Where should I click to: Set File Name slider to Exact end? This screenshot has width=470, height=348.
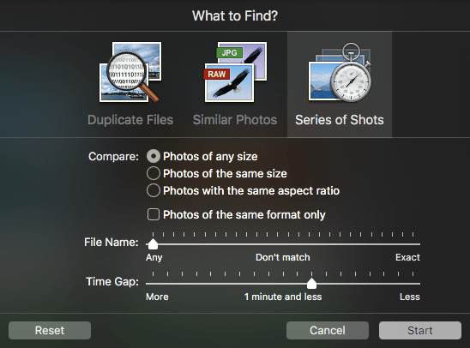click(x=413, y=244)
